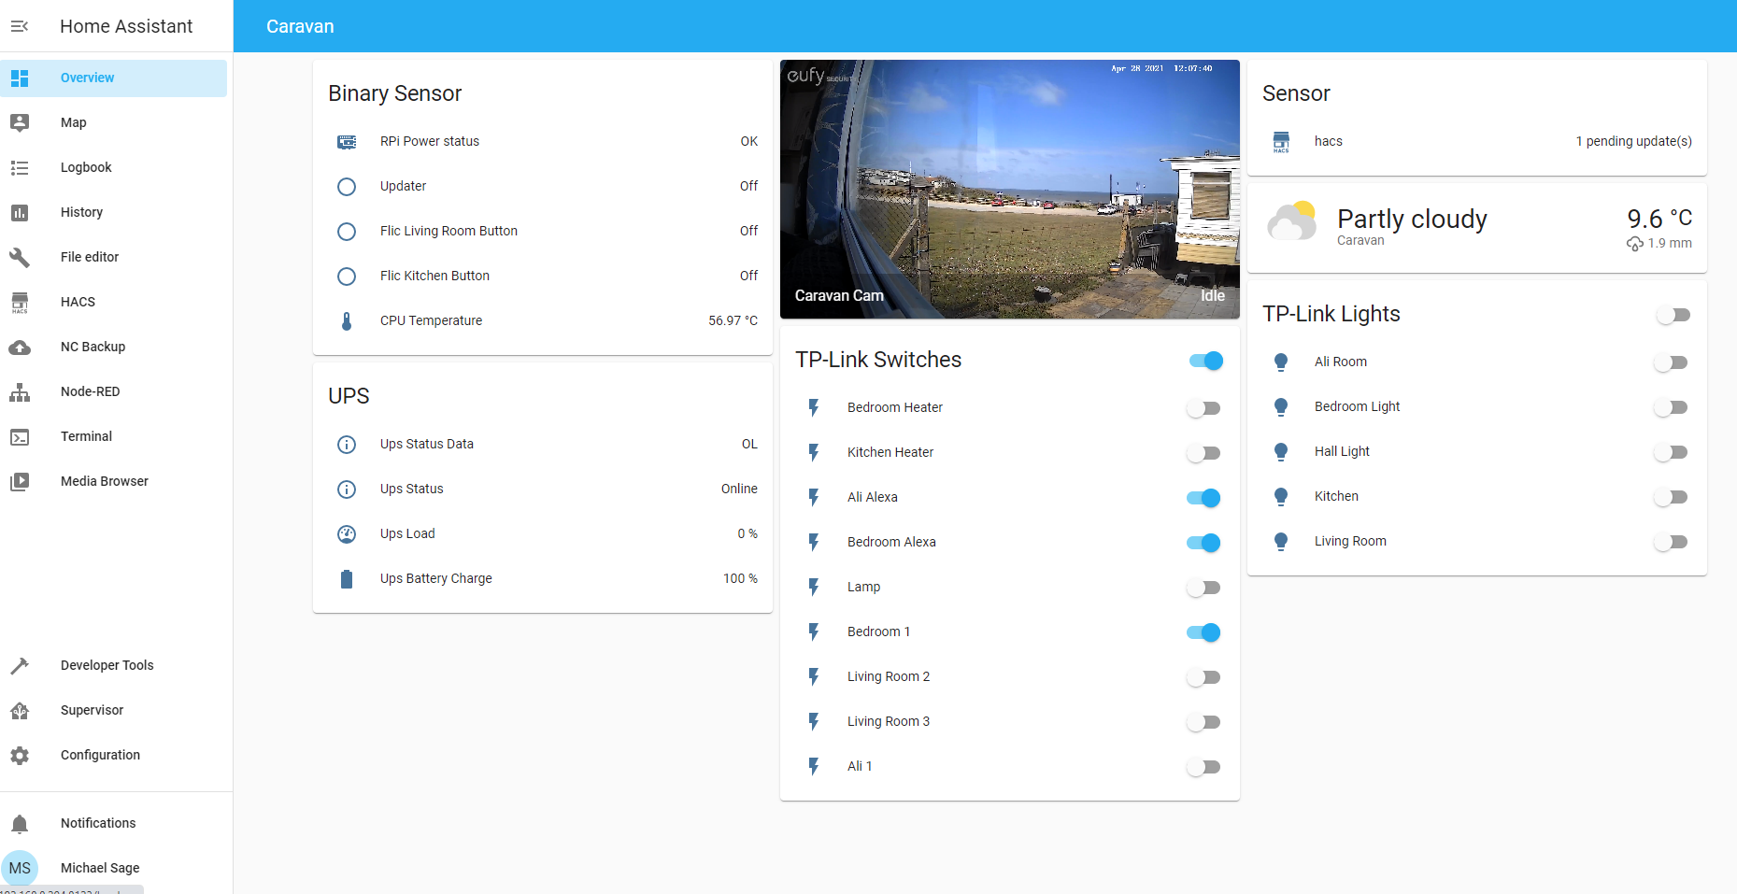Click the Ups Status Data info icon
This screenshot has width=1737, height=894.
coord(347,444)
